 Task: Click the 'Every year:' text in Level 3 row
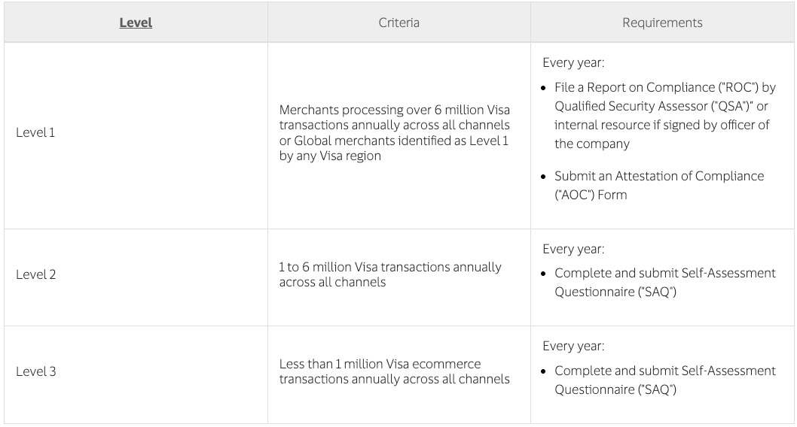pos(573,346)
